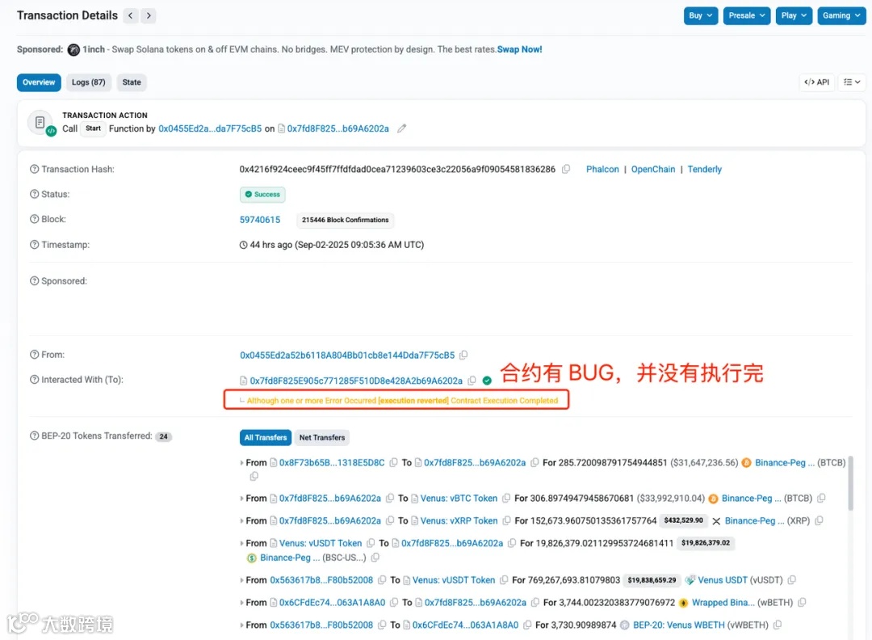Image resolution: width=872 pixels, height=640 pixels.
Task: Switch to the Logs (87) tab
Action: click(x=89, y=82)
